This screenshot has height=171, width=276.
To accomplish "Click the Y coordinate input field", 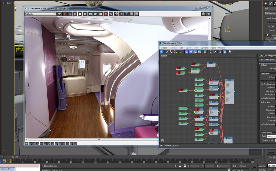I will pyautogui.click(x=209, y=166).
